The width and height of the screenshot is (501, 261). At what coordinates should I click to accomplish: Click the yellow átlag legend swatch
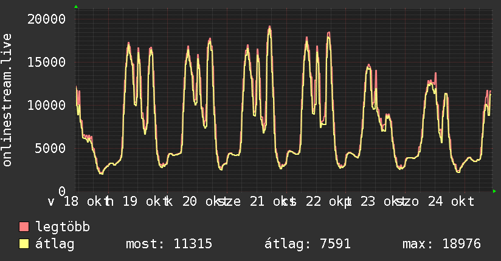24,244
